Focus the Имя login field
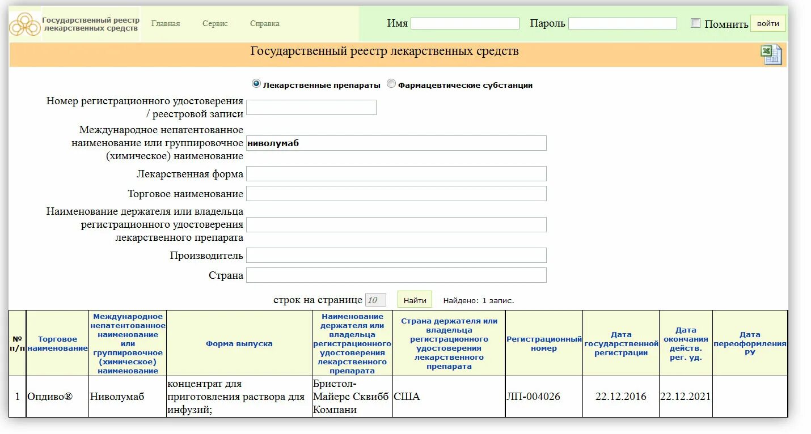Screen dimensions: 811x434 tap(465, 24)
